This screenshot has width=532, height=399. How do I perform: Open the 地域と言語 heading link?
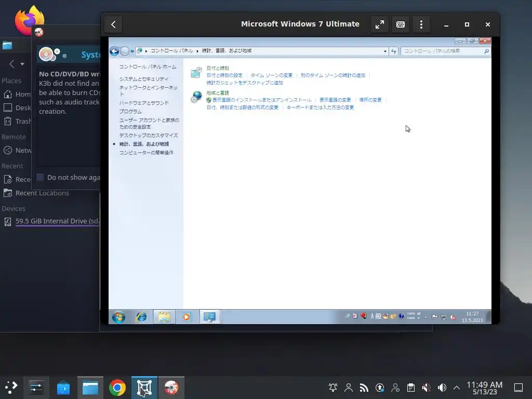218,92
